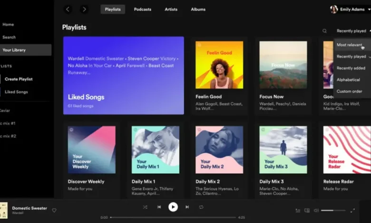This screenshot has height=223, width=371.
Task: Seek in the song progress bar
Action: point(173,217)
